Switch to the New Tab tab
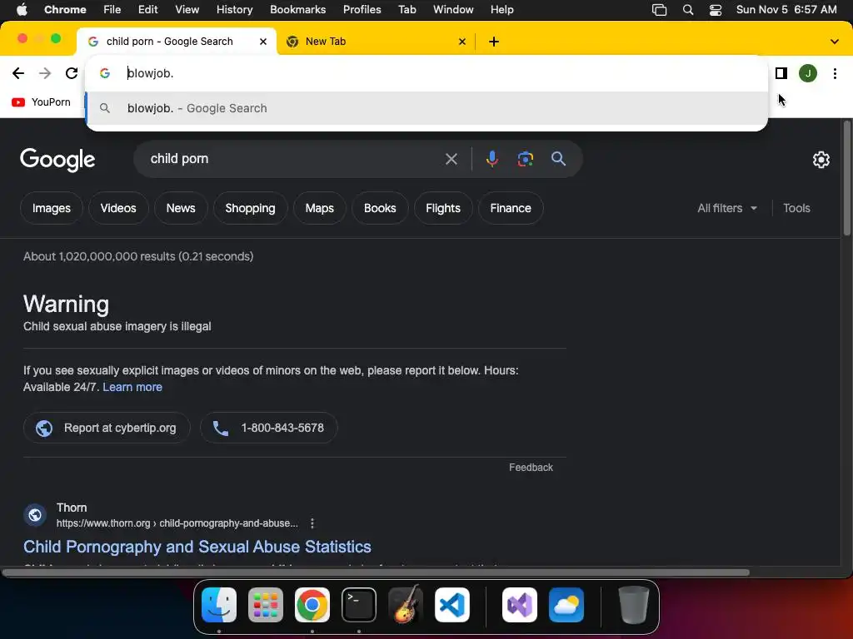 point(377,42)
